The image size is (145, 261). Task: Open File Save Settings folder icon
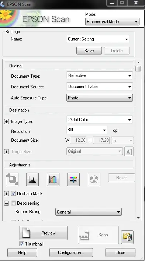[127, 237]
